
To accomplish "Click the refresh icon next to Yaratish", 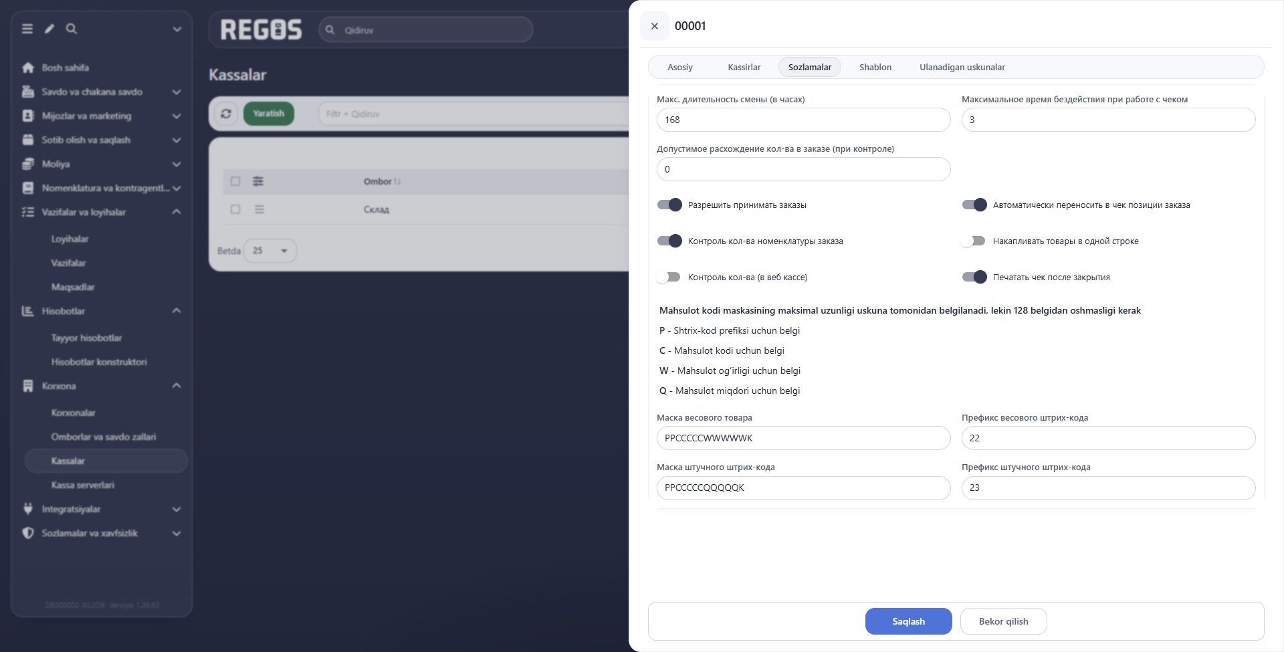I will pos(226,114).
